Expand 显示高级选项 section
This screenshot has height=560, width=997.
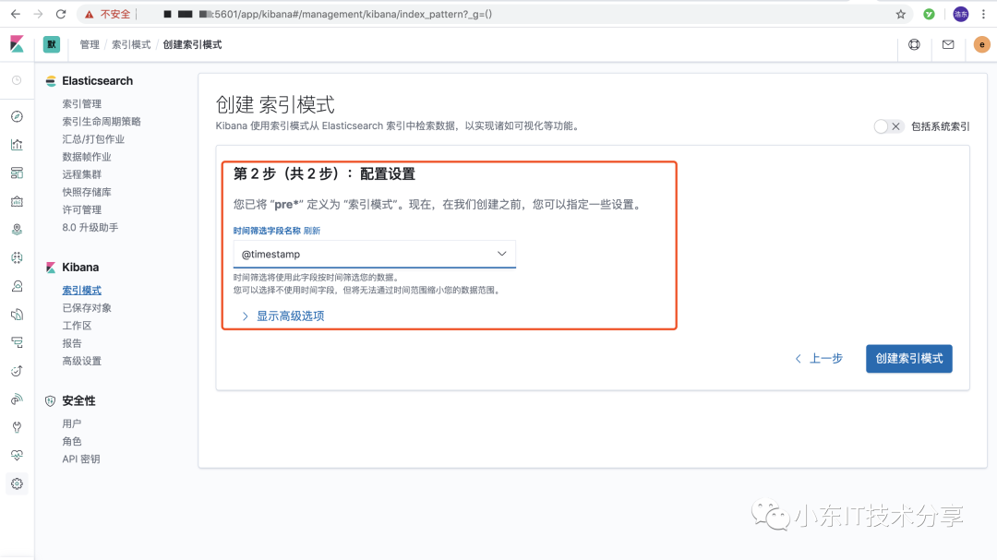click(283, 316)
